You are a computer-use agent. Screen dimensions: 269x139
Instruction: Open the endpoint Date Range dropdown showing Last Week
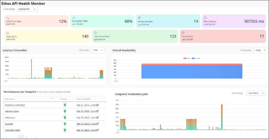[x=256, y=93]
